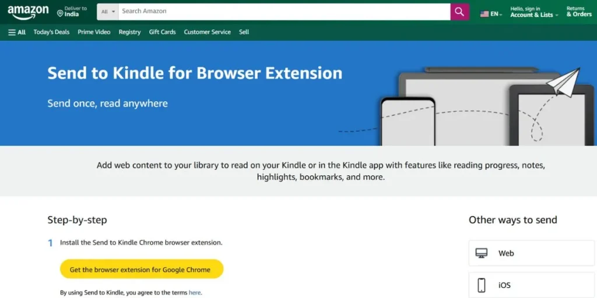Image resolution: width=597 pixels, height=298 pixels.
Task: Open Customer Service
Action: click(207, 32)
